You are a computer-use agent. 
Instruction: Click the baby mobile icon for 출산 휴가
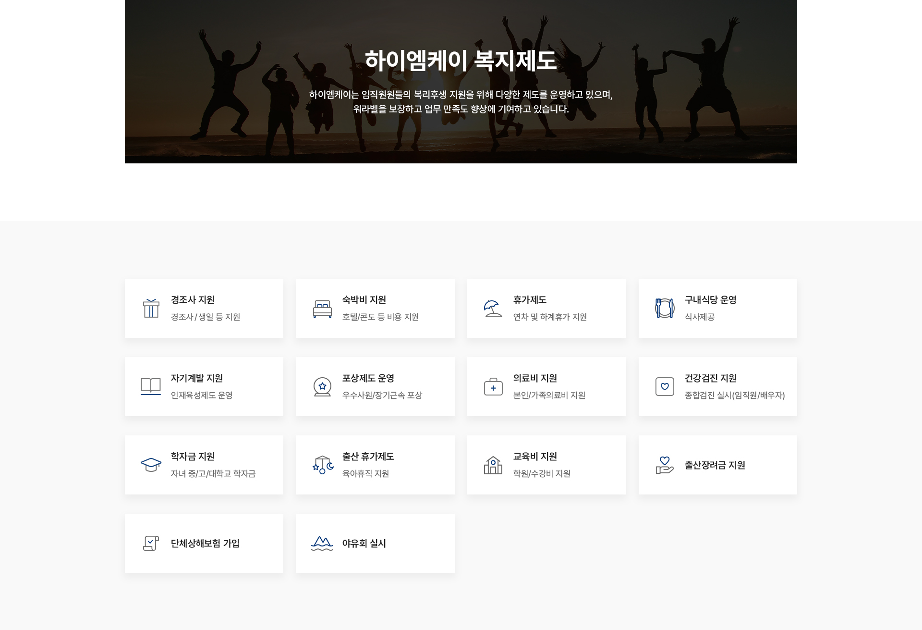[322, 465]
